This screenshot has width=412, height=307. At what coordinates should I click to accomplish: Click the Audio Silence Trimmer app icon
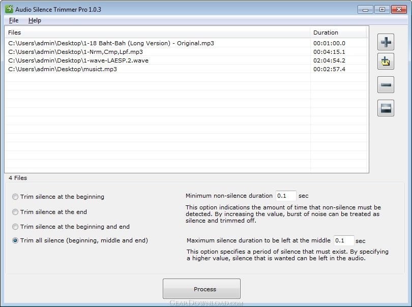[9, 9]
